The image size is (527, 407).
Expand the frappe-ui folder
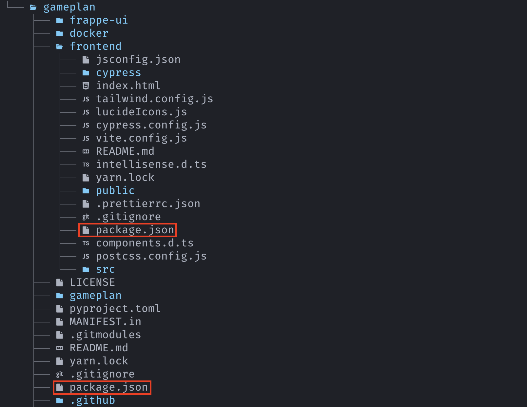pyautogui.click(x=98, y=20)
